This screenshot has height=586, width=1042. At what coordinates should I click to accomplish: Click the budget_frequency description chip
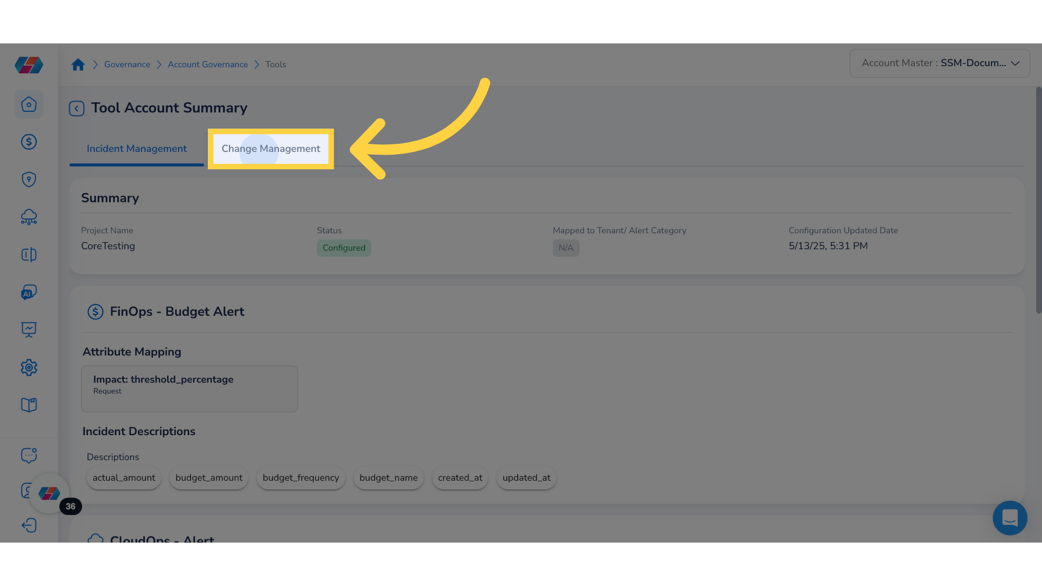[x=301, y=478]
